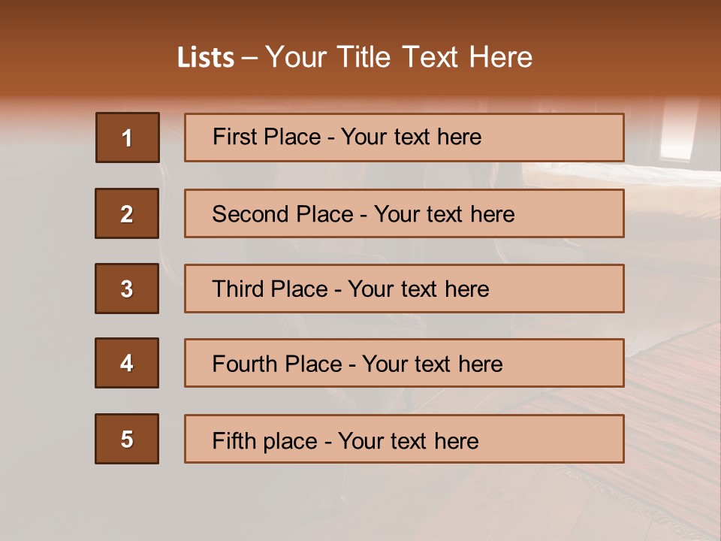
Task: Select the number 2 box
Action: tap(127, 213)
